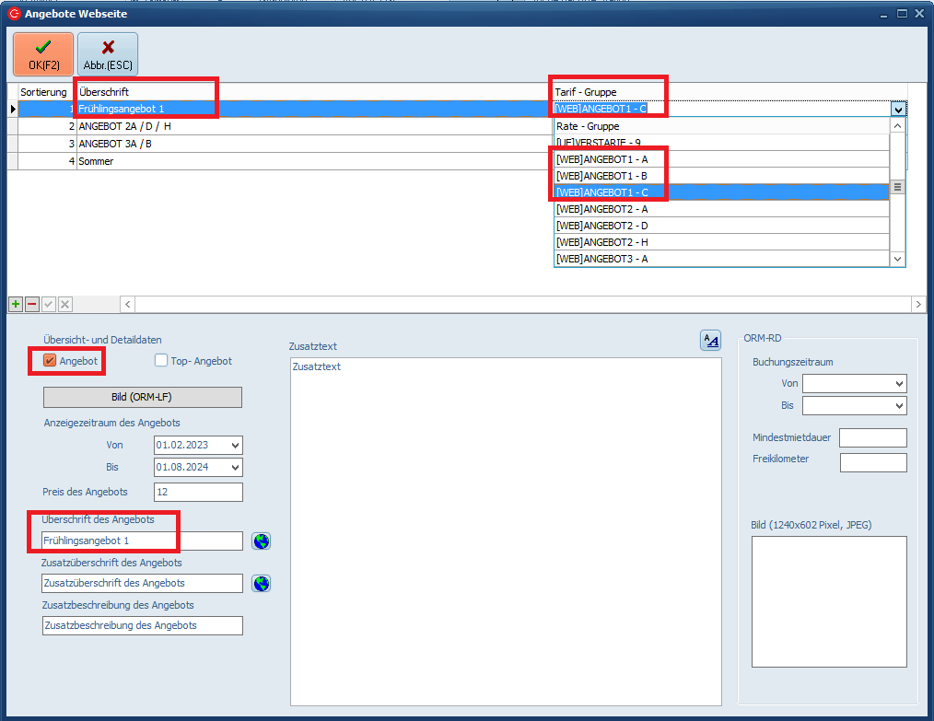This screenshot has height=721, width=934.
Task: Click the Preis des Angebots field
Action: pyautogui.click(x=198, y=492)
